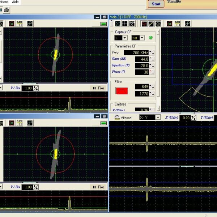Image resolution: width=217 pixels, height=217 pixels.
Task: Click the filter high cutoff 1770 field
Action: tap(142, 94)
